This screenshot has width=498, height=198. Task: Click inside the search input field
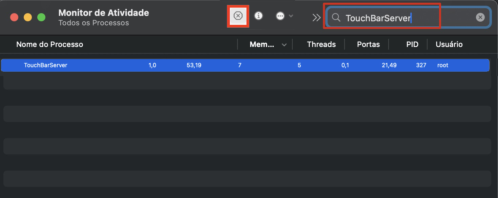pos(390,17)
